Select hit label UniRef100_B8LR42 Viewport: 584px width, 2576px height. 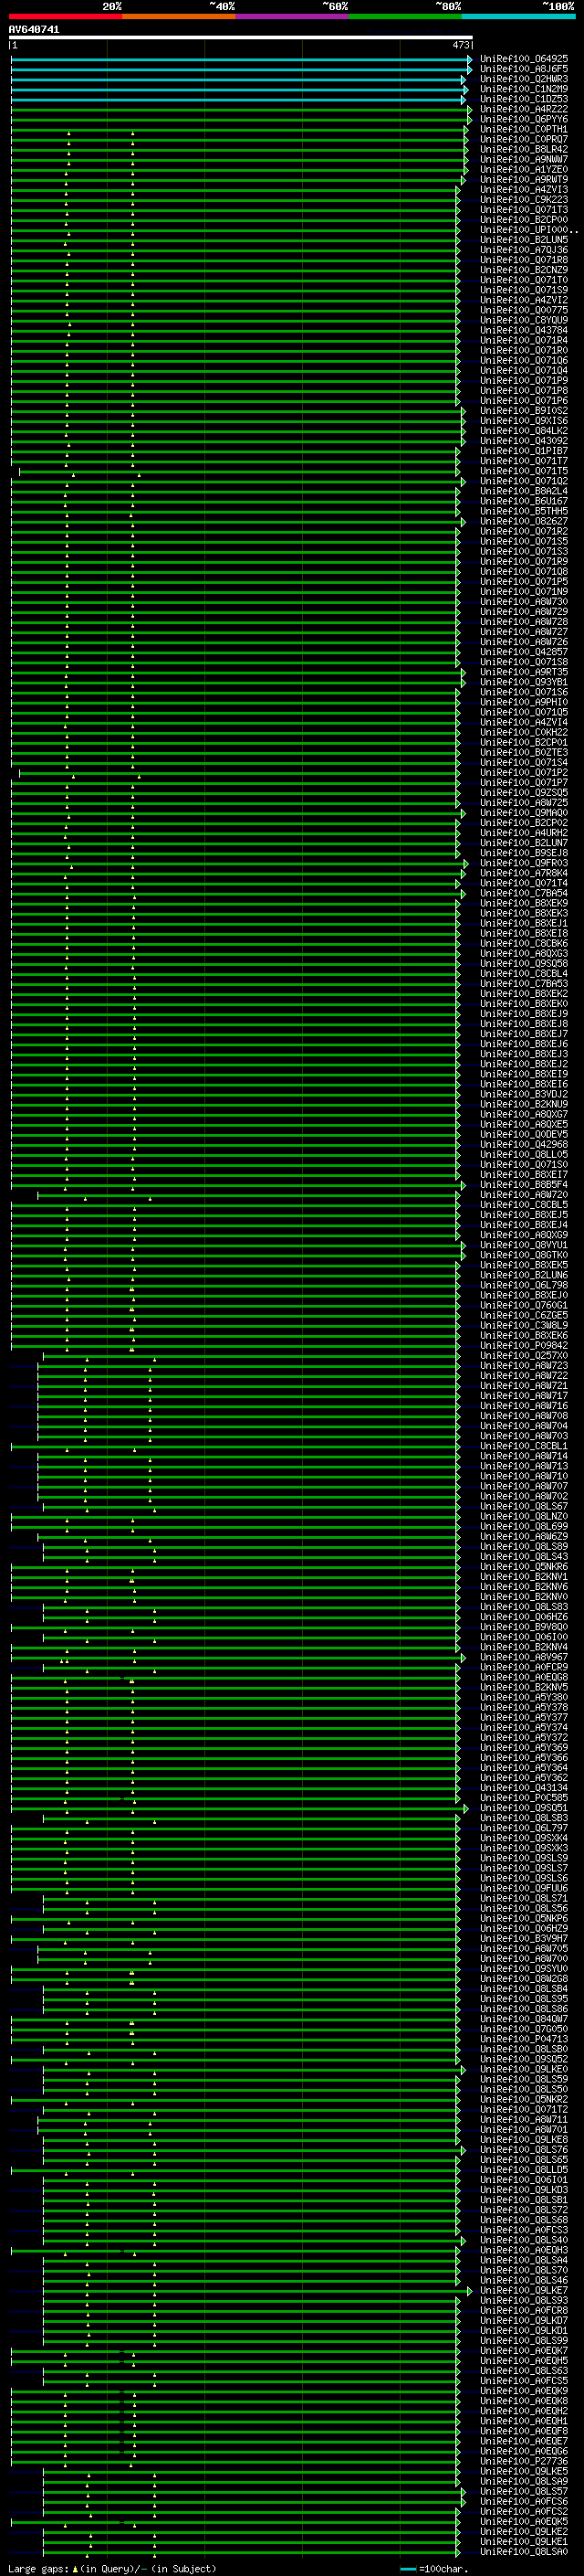click(524, 149)
